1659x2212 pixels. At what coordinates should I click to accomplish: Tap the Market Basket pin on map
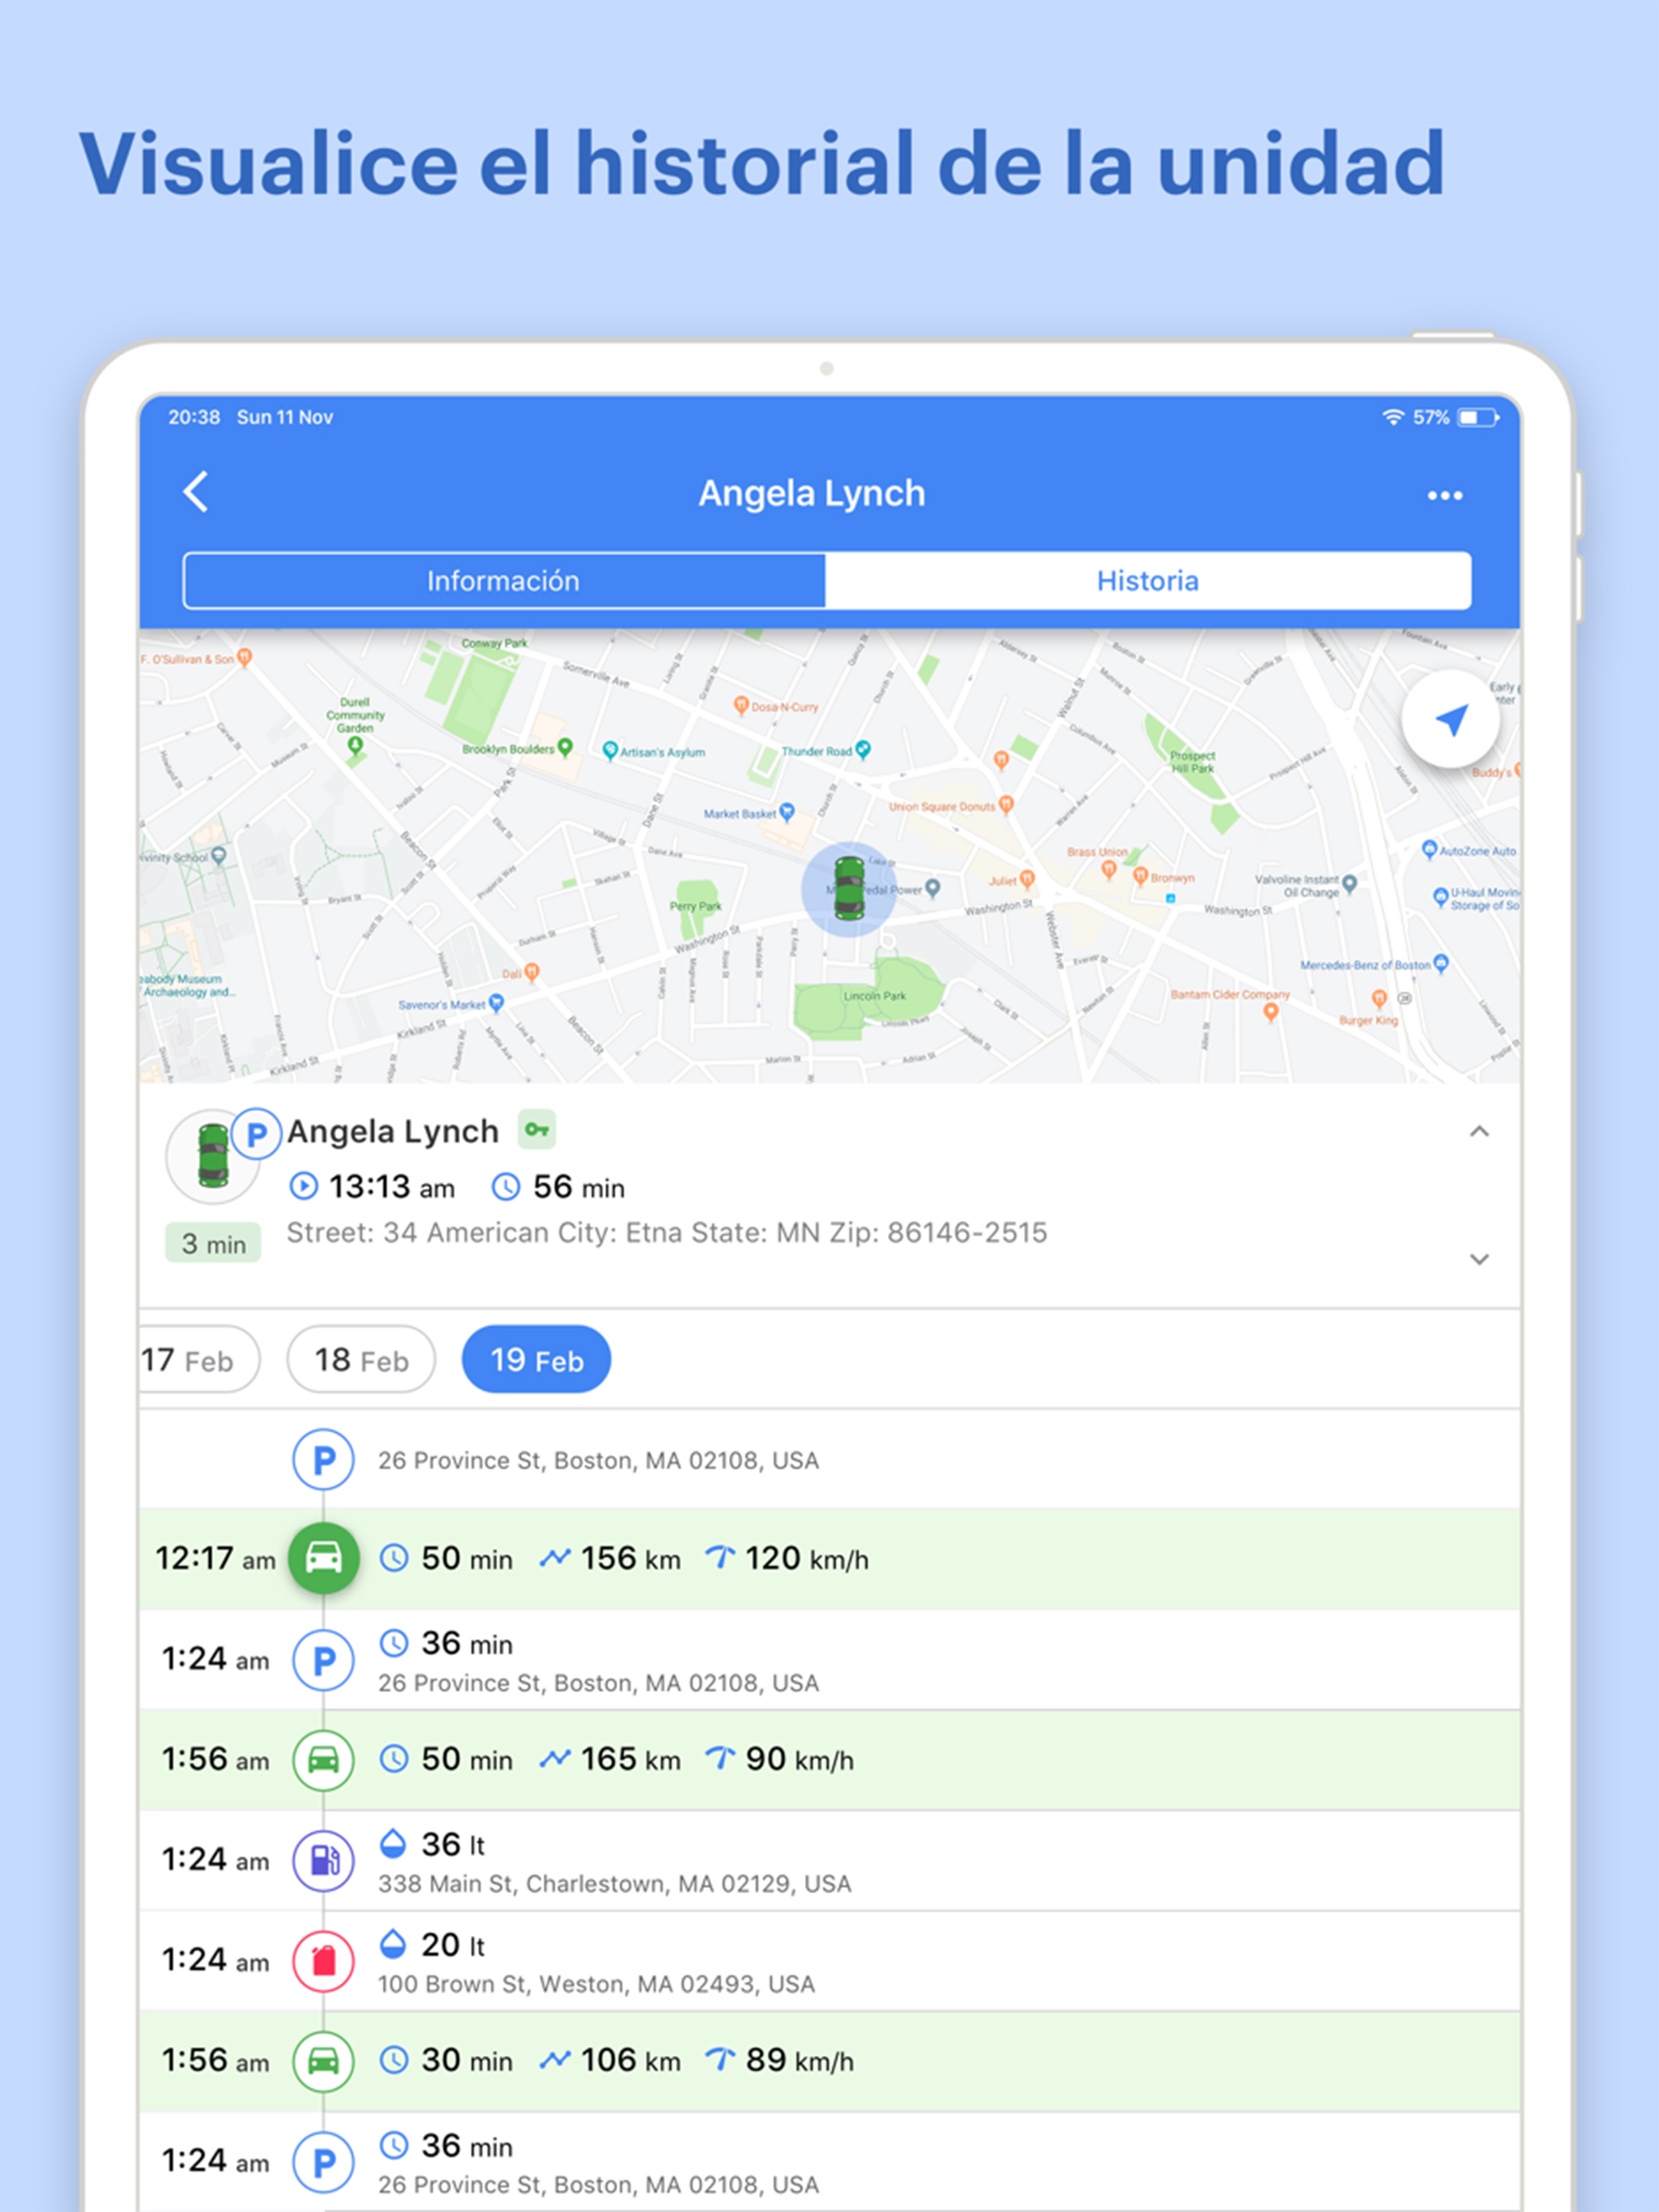pos(787,811)
